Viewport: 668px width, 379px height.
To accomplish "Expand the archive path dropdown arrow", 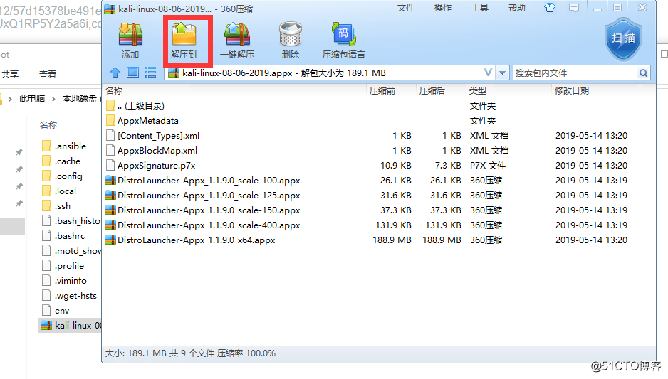I will coord(503,73).
